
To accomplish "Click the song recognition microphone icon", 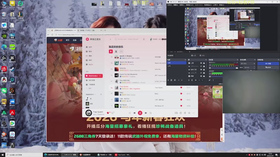I will (x=144, y=39).
